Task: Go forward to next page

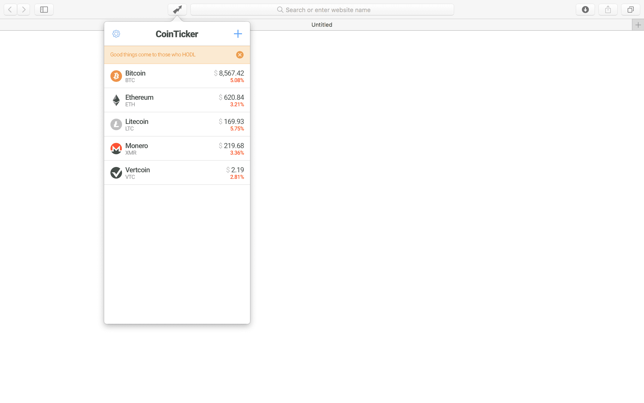Action: [x=24, y=10]
